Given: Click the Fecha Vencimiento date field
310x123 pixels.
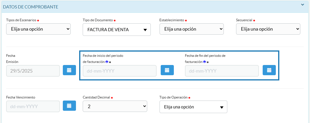Looking at the screenshot, I should [x=33, y=106].
